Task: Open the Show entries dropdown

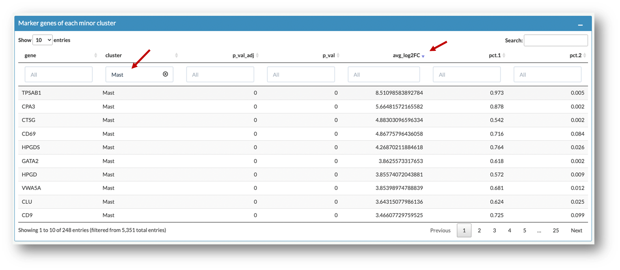Action: click(43, 40)
